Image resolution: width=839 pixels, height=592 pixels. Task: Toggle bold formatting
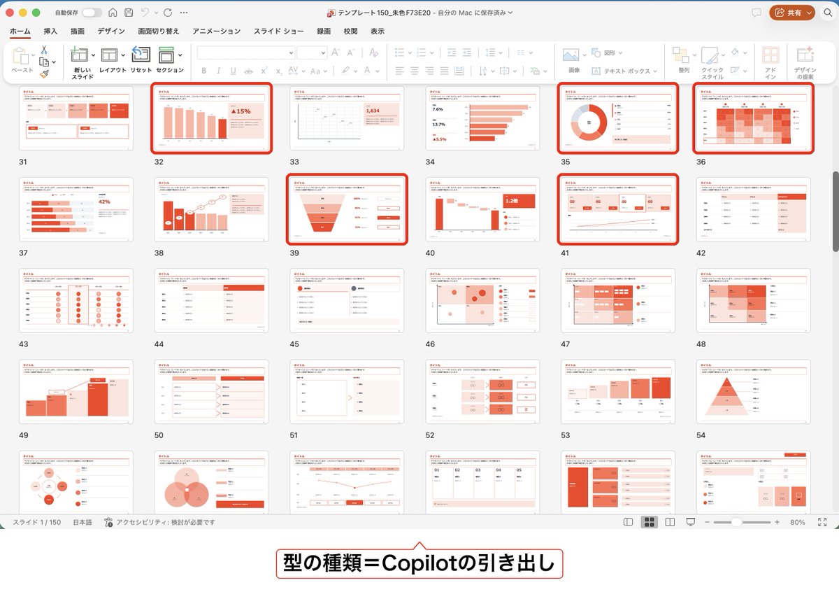click(x=203, y=71)
